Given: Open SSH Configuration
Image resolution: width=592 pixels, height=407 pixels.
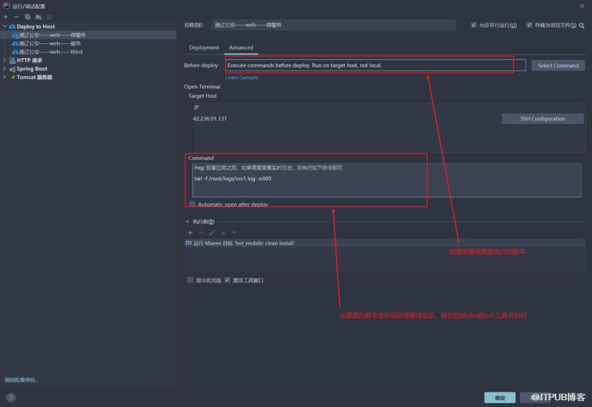Looking at the screenshot, I should [x=543, y=119].
